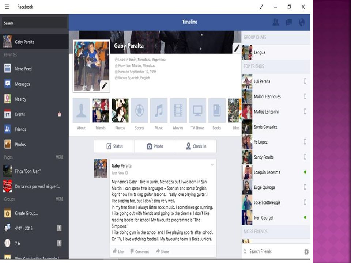
Task: Click the birthday gift icon beside Events
Action: pos(59,114)
